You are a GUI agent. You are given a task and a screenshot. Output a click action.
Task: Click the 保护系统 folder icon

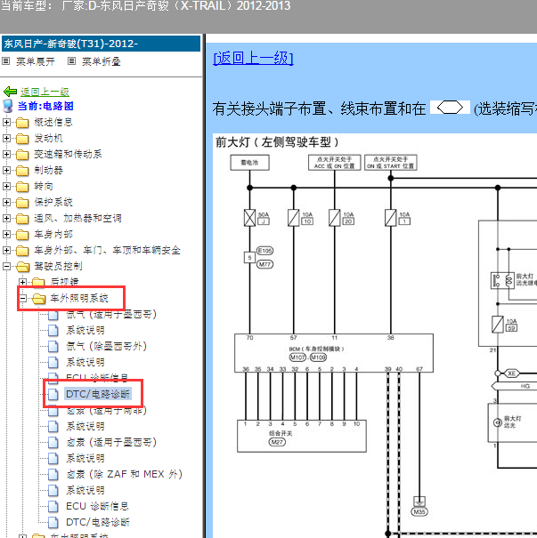tap(22, 203)
